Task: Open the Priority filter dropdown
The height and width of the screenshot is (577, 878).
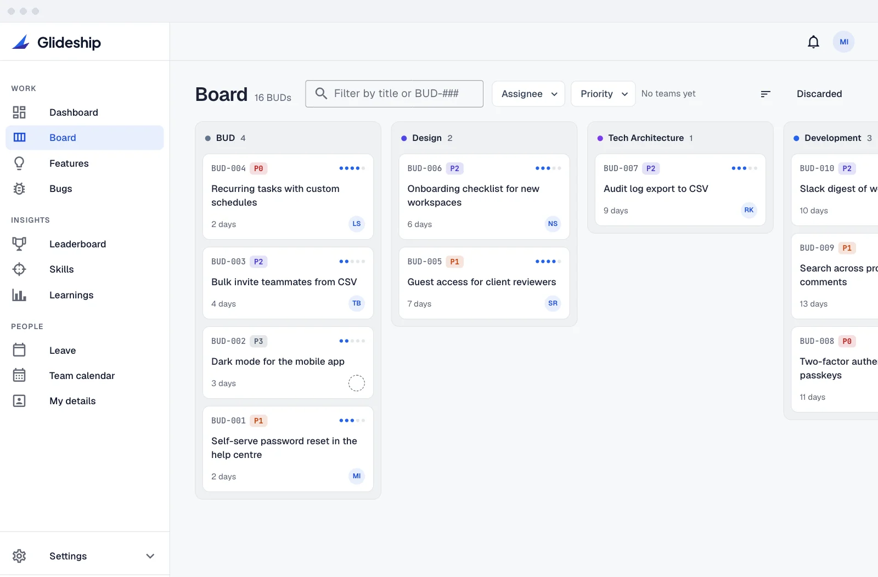Action: pyautogui.click(x=603, y=94)
